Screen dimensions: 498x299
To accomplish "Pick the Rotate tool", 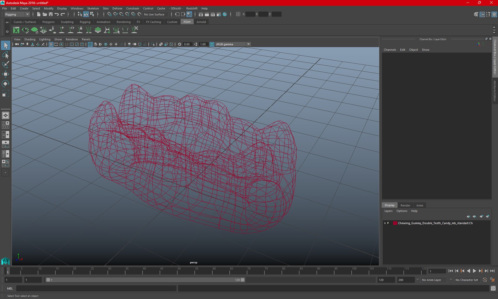I will coord(5,84).
